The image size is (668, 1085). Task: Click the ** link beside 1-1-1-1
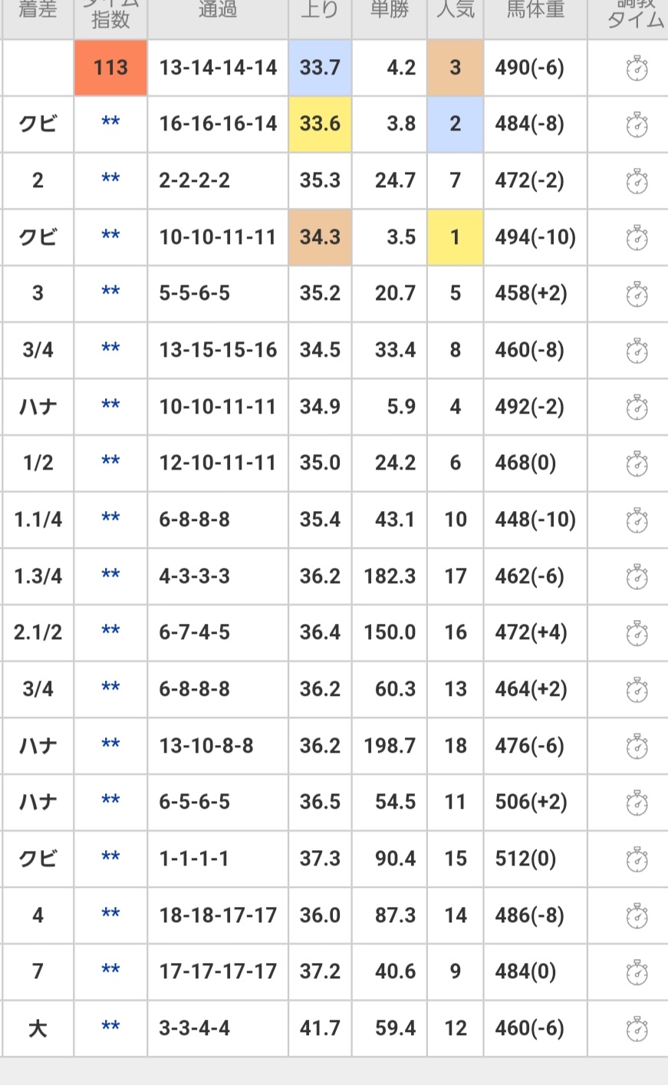(x=110, y=858)
